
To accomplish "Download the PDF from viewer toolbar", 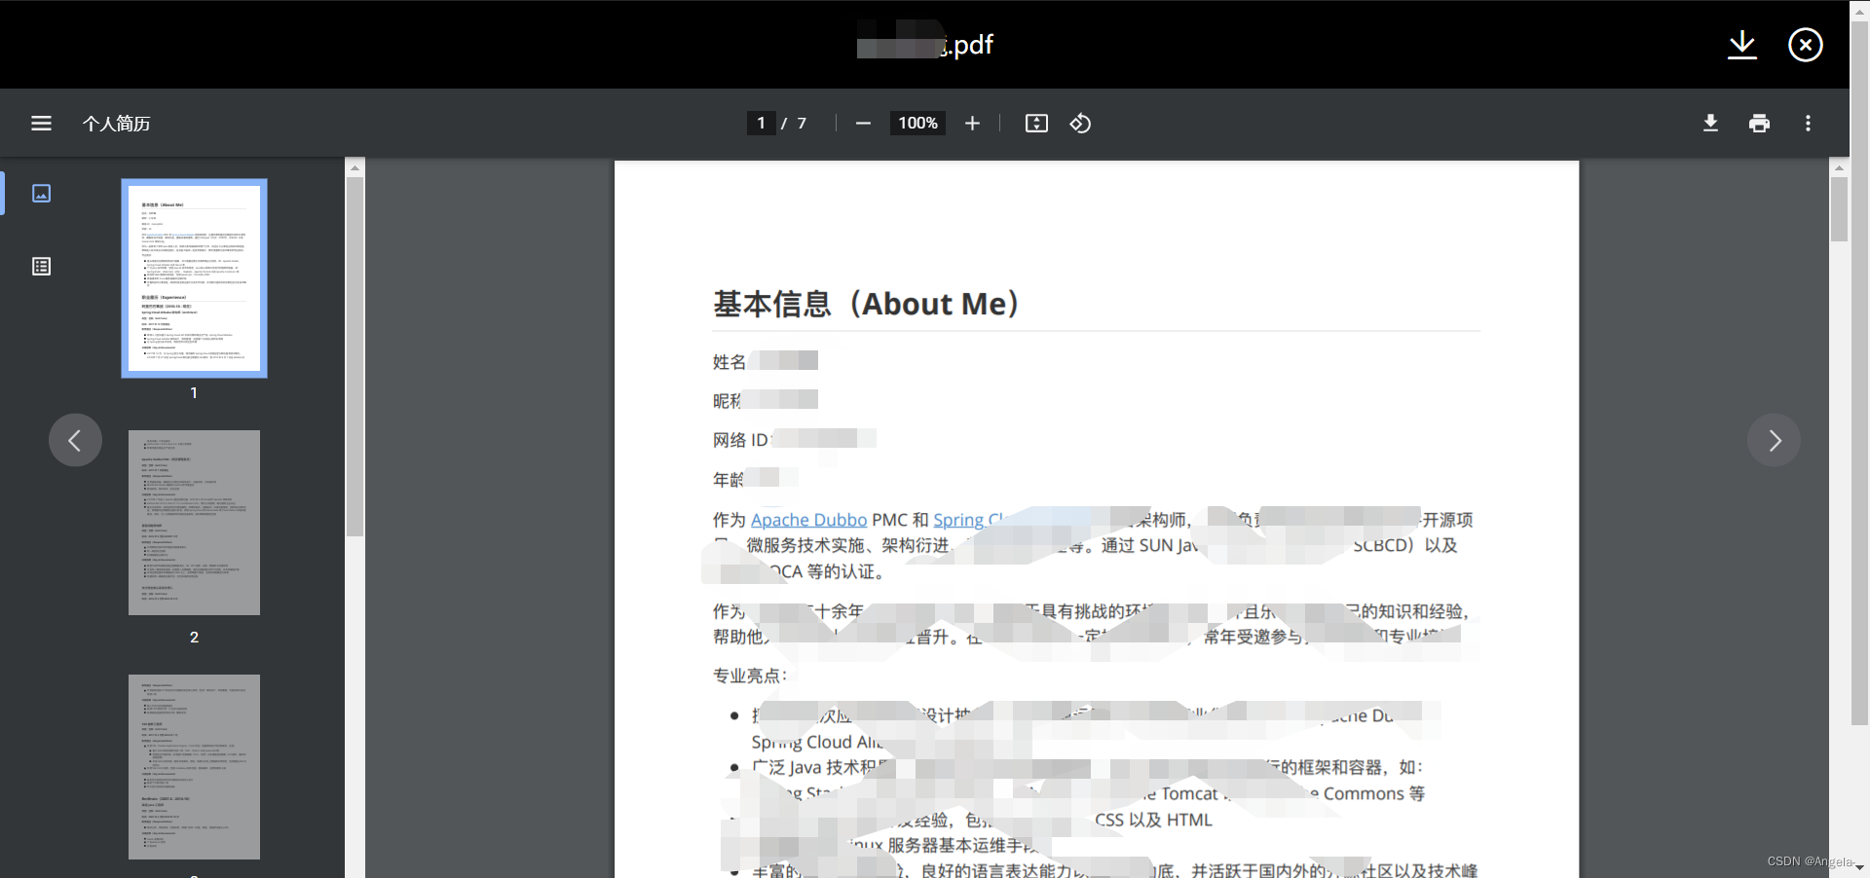I will [1710, 124].
